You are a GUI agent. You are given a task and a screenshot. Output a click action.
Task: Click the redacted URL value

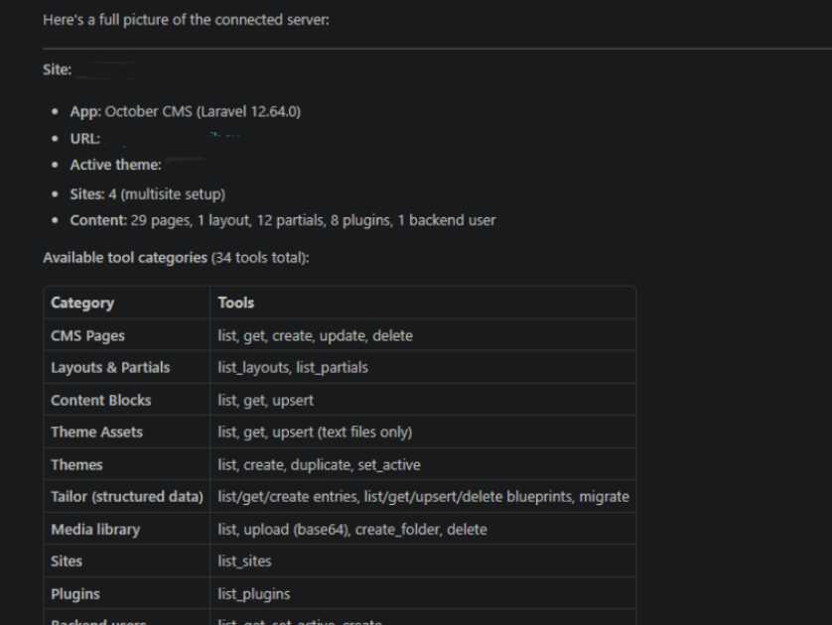pyautogui.click(x=173, y=138)
